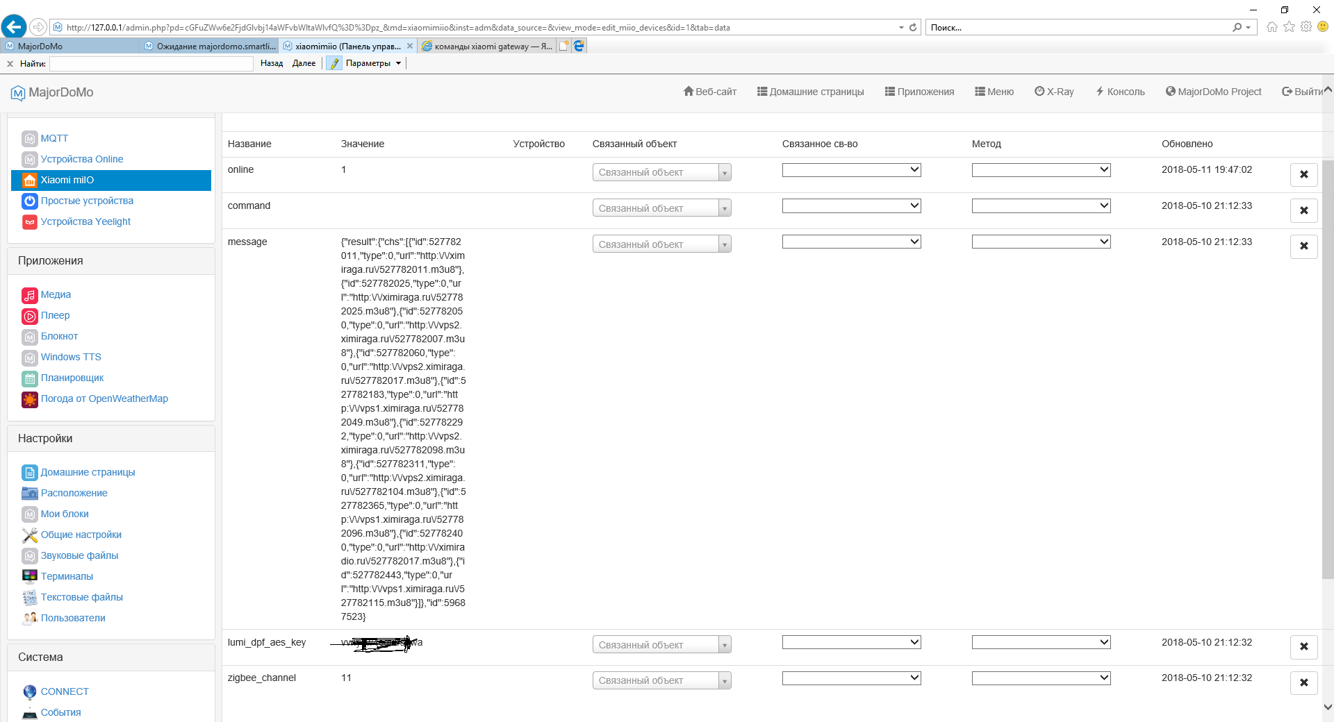The height and width of the screenshot is (722, 1334).
Task: Click Далее in the find bar
Action: pyautogui.click(x=304, y=63)
